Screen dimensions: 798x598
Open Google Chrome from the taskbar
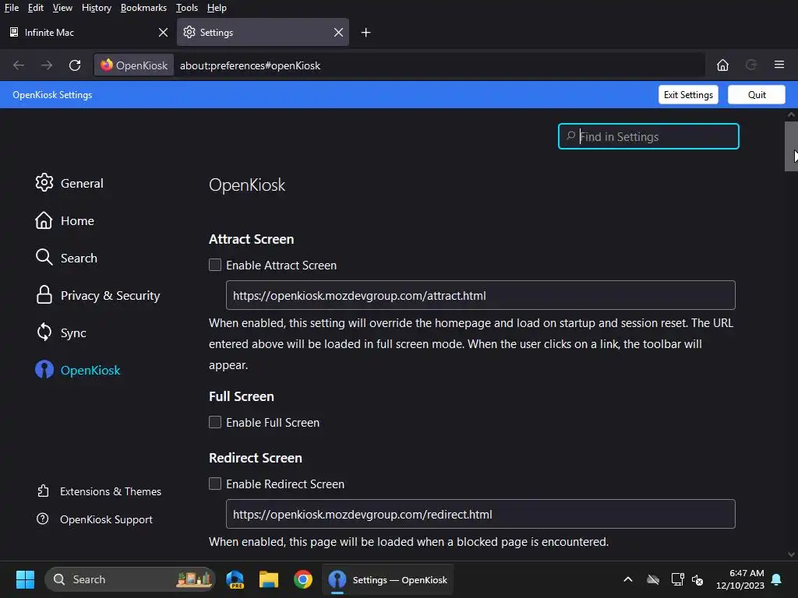point(303,579)
